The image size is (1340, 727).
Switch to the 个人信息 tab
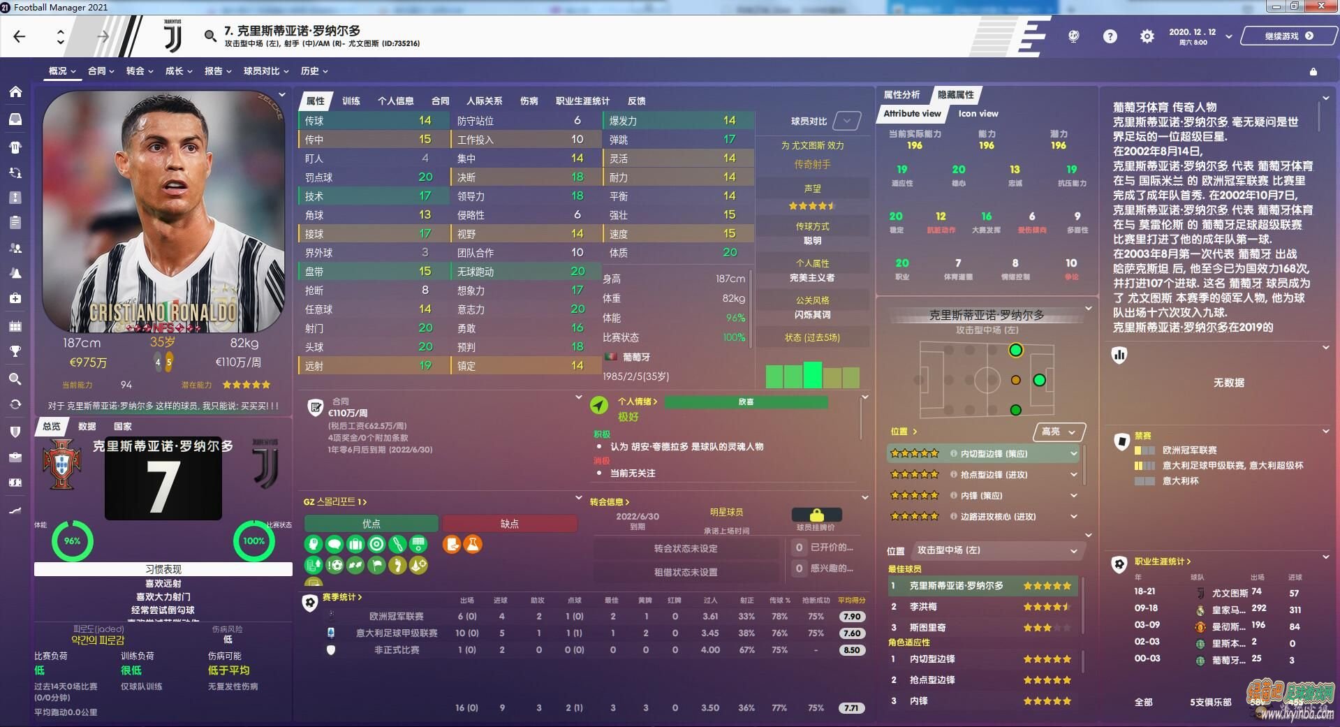point(395,101)
